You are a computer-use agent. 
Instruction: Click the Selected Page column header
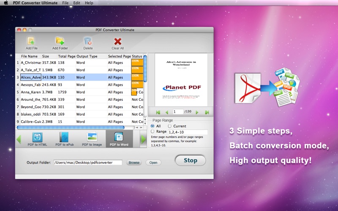point(119,56)
